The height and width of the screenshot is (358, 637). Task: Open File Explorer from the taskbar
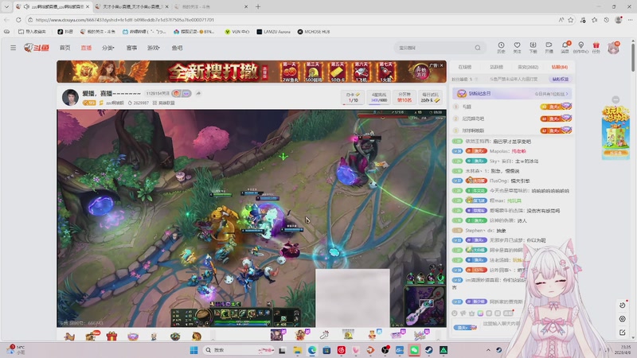pyautogui.click(x=297, y=350)
